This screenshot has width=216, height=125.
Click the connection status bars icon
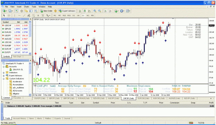191,123
